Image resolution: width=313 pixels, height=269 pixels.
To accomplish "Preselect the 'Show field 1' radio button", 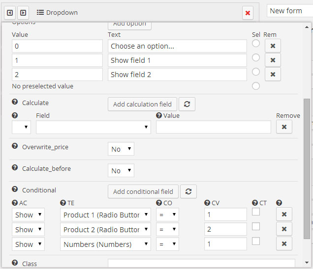I will (x=256, y=58).
